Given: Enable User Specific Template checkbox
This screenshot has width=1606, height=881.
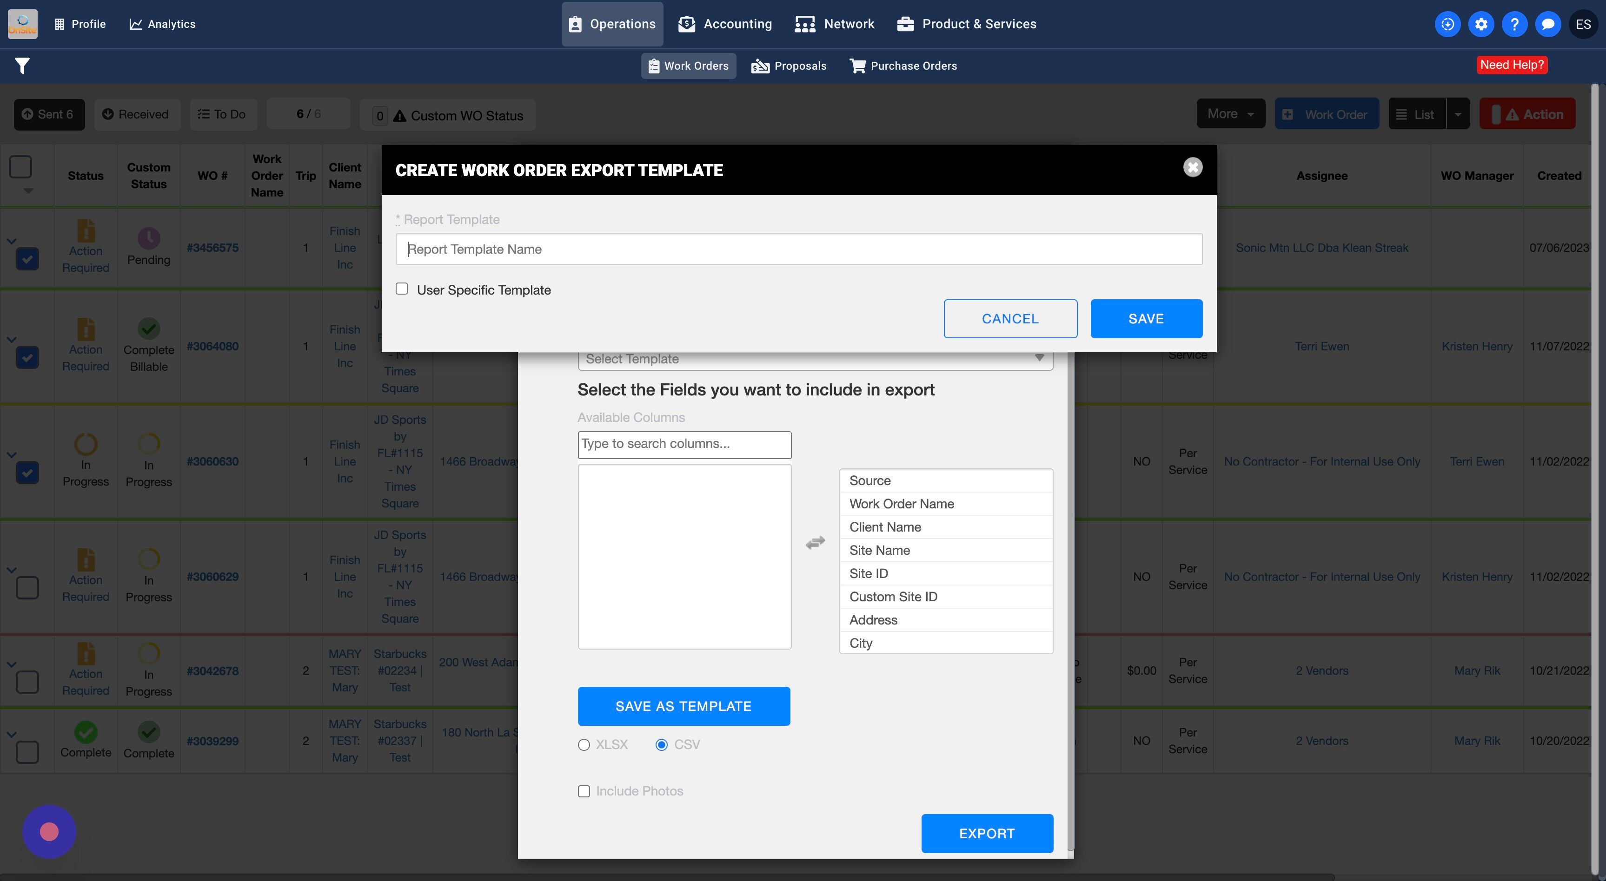Looking at the screenshot, I should (402, 289).
